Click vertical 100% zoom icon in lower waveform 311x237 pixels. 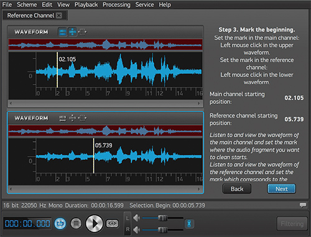(72, 118)
